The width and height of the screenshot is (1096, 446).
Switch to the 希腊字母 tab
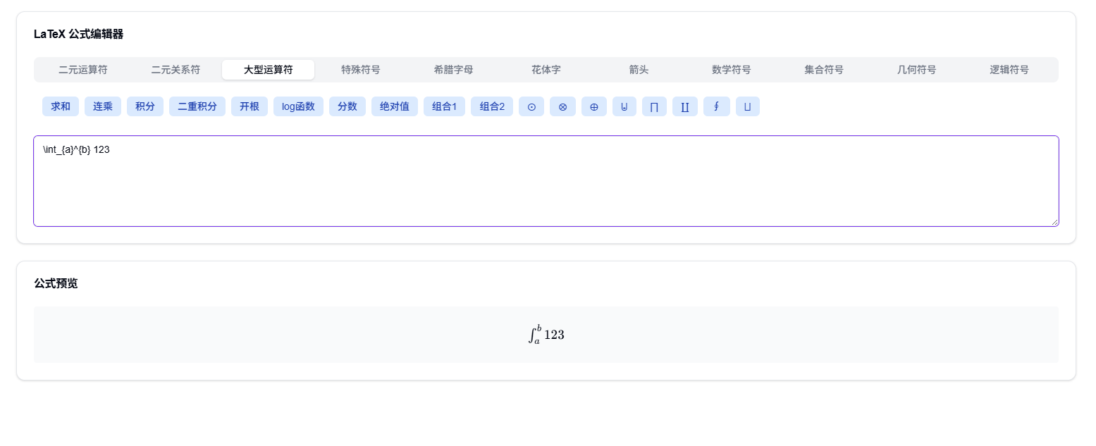point(453,70)
